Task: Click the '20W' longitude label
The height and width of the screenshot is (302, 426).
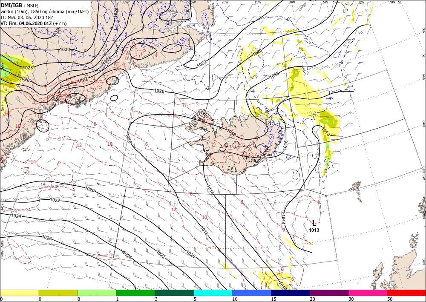Action: (x=225, y=2)
